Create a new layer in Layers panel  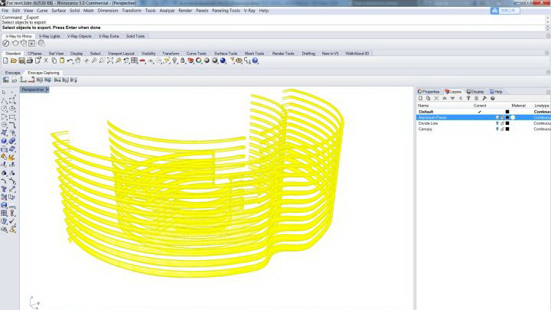421,98
